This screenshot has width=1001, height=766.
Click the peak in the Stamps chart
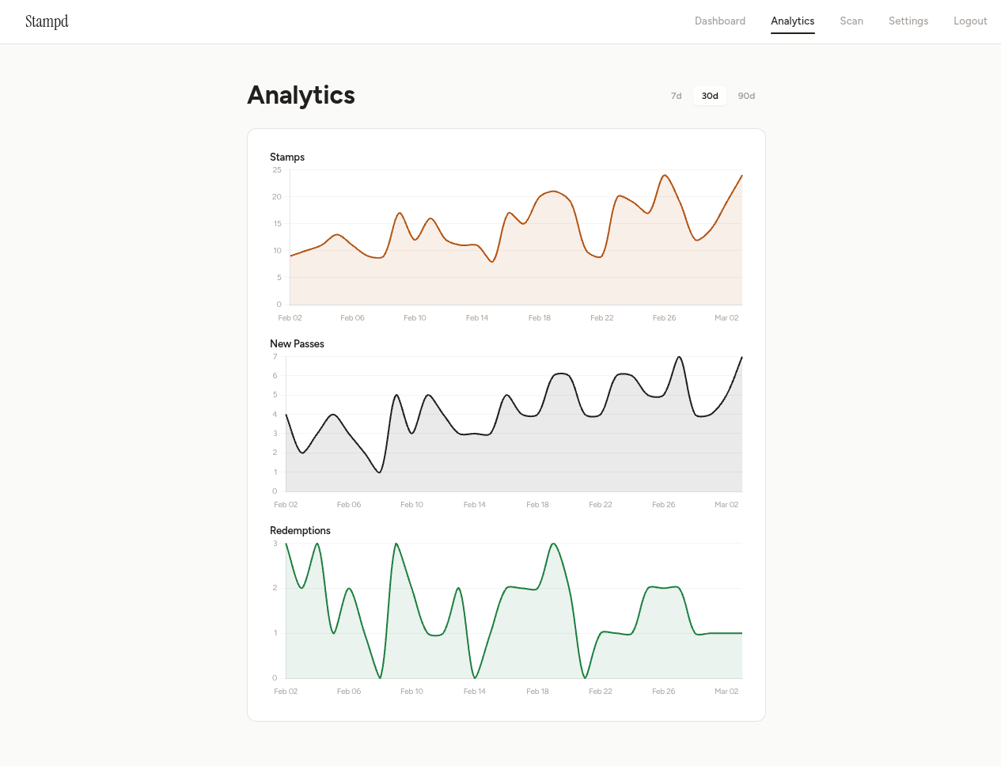coord(665,177)
